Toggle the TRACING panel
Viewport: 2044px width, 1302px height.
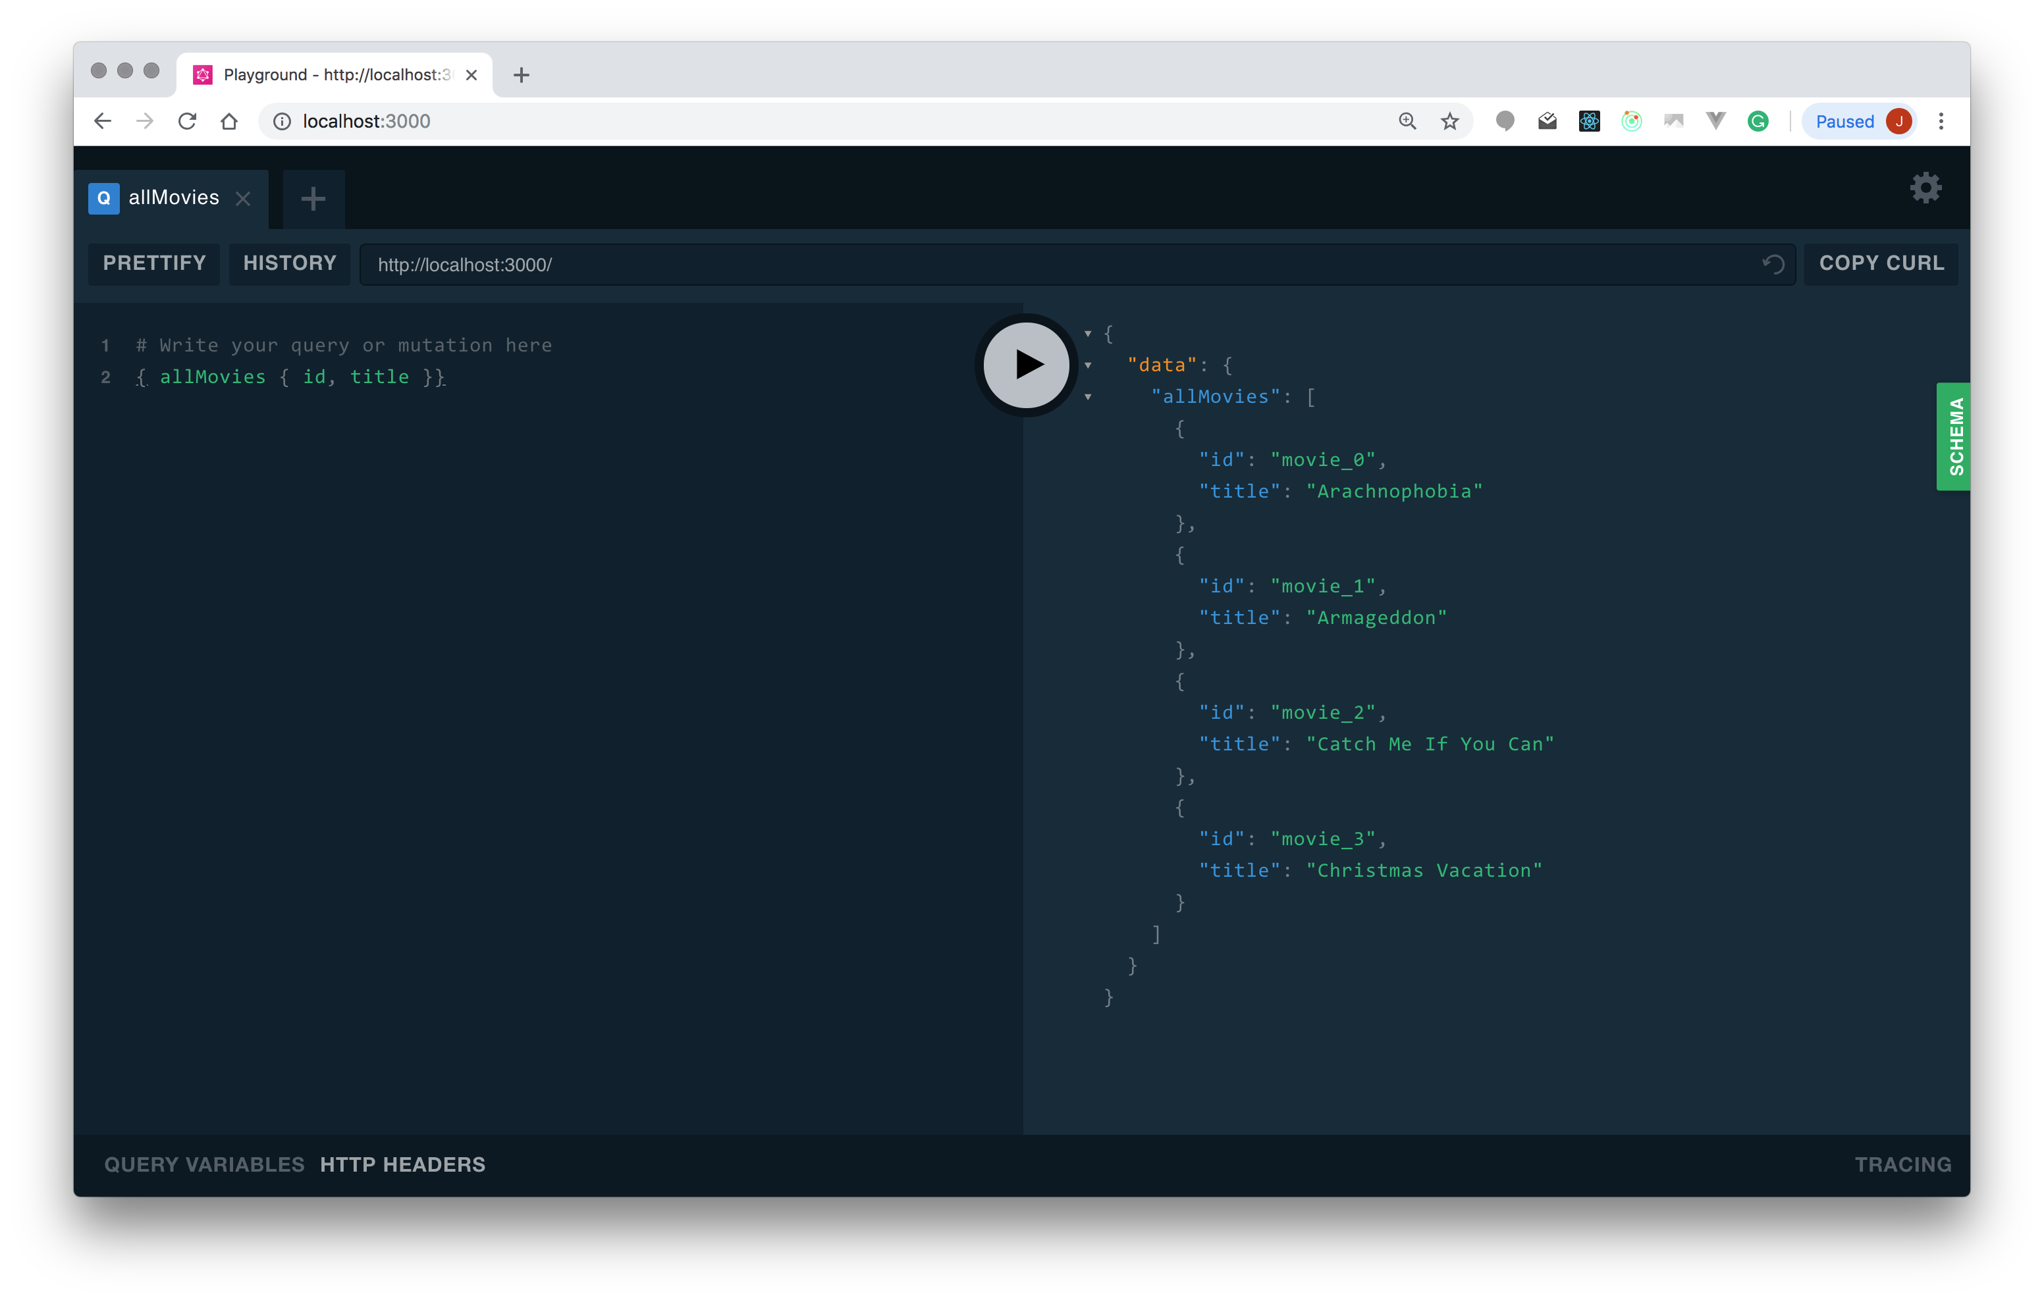pyautogui.click(x=1902, y=1164)
